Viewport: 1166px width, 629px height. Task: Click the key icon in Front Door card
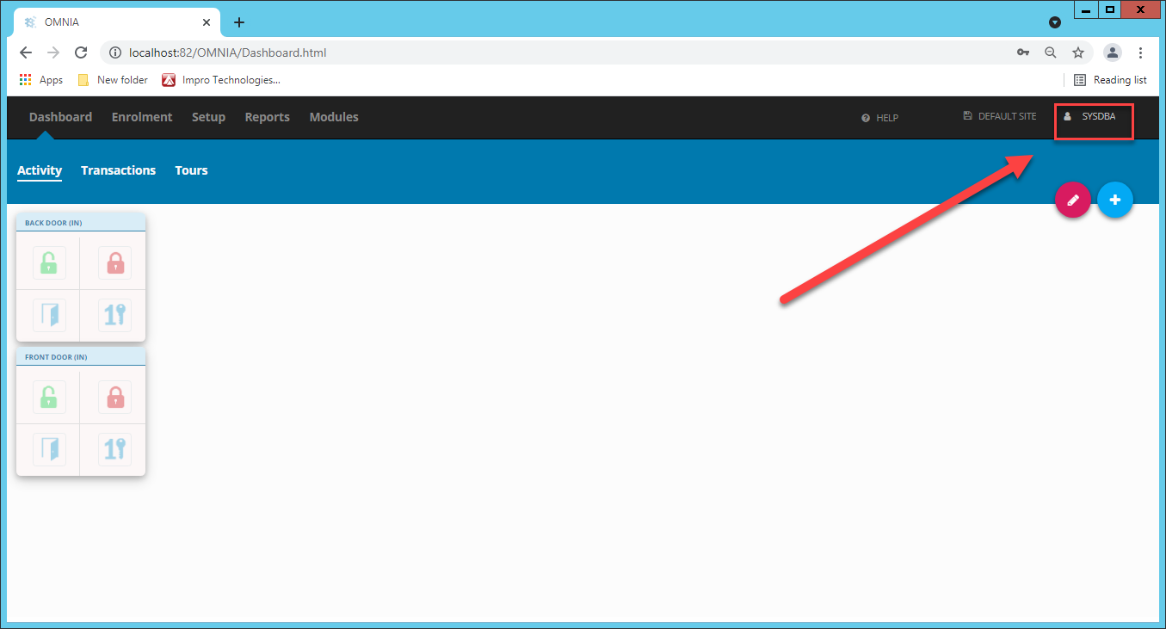coord(115,449)
